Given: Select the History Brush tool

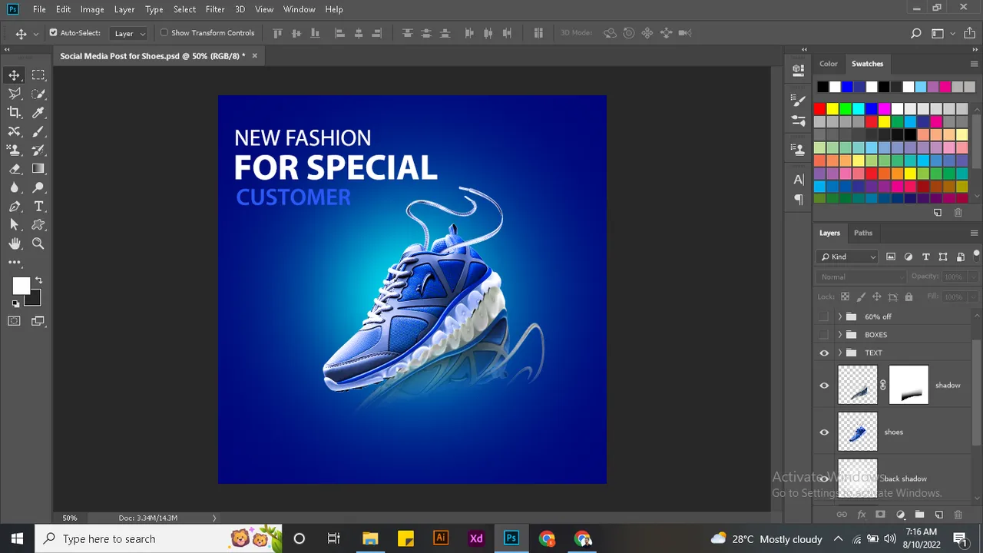Looking at the screenshot, I should click(x=38, y=151).
